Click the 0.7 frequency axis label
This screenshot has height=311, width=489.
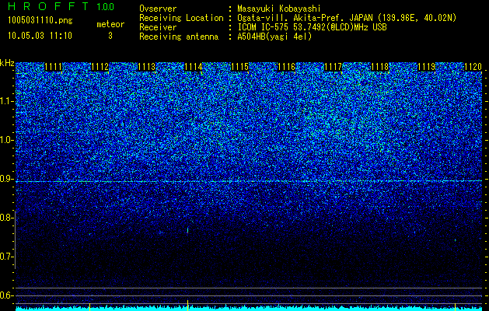(7, 257)
